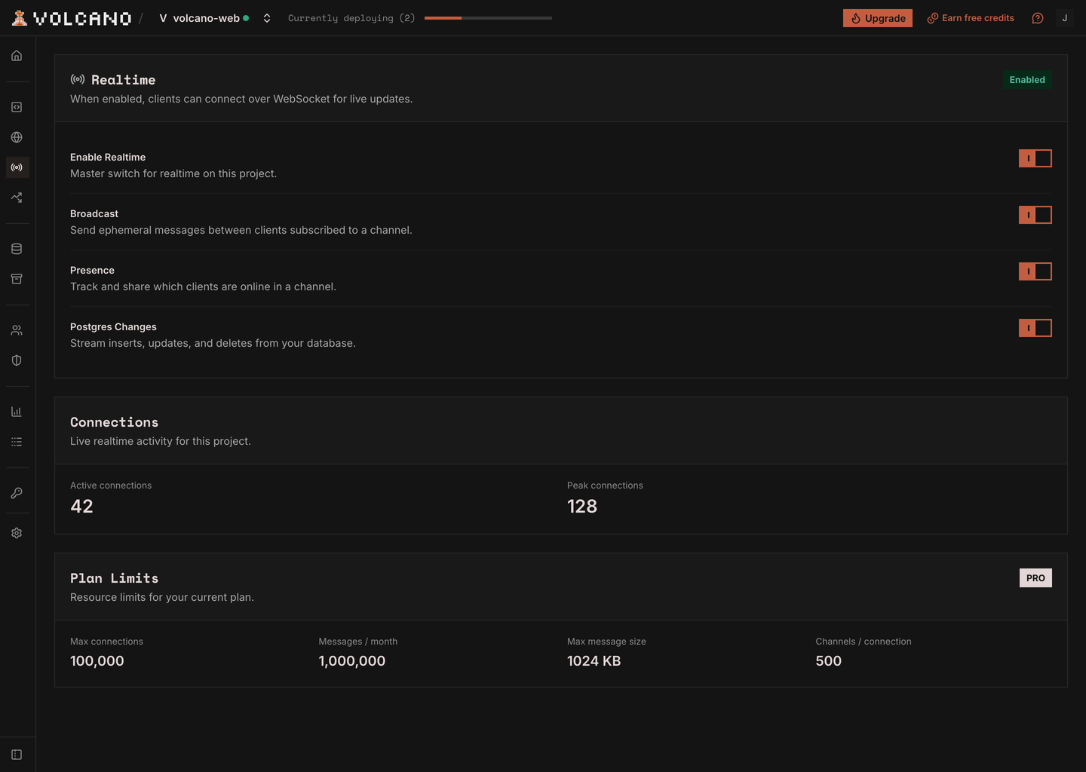Screen dimensions: 1086x772
Task: Collapse the sidebar with the panel icon
Action: coord(17,755)
